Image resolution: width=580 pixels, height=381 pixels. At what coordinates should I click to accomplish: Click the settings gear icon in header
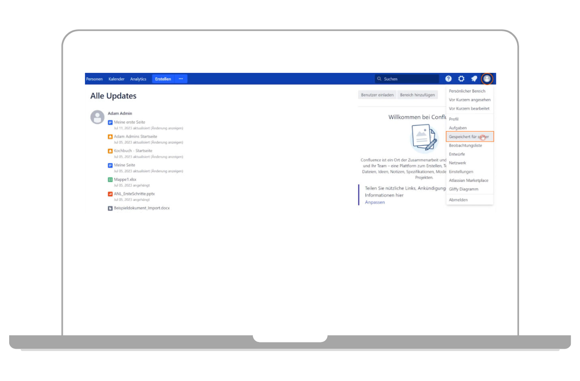[x=461, y=79]
